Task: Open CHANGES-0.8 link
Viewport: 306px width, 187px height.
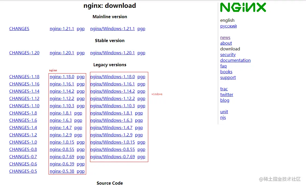Action: [23, 149]
